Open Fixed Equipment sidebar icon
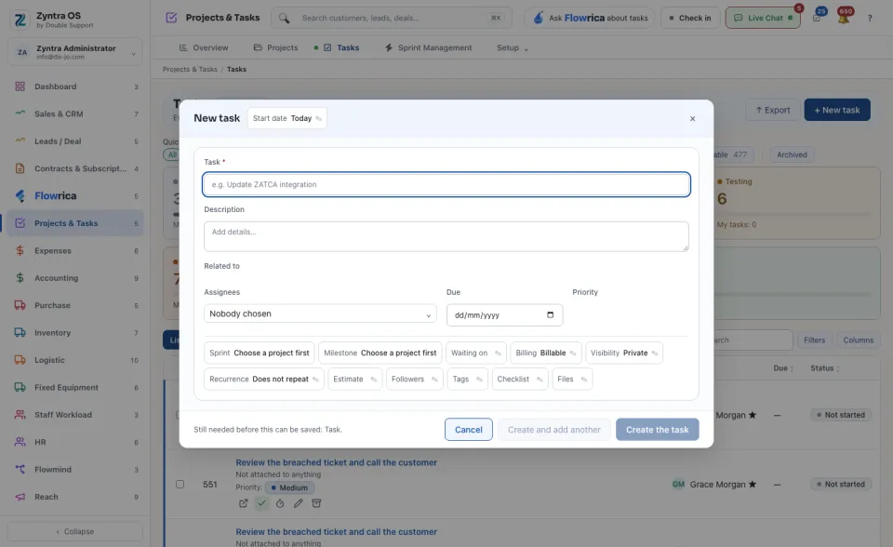893x547 pixels. click(20, 387)
